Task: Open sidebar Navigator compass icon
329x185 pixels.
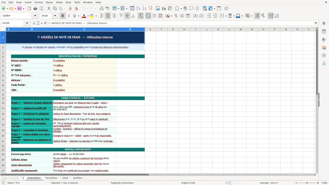Action: point(324,55)
